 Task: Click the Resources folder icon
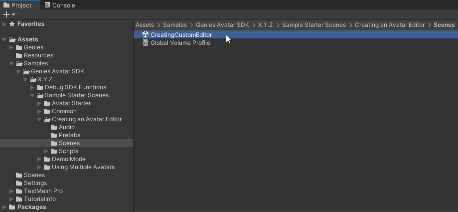[x=19, y=55]
